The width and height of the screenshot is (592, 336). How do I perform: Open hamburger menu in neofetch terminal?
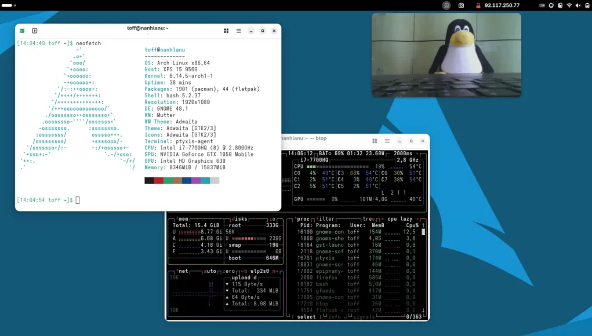point(239,31)
